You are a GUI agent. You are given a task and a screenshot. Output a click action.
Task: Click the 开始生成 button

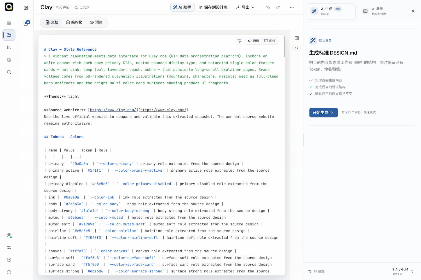click(323, 113)
